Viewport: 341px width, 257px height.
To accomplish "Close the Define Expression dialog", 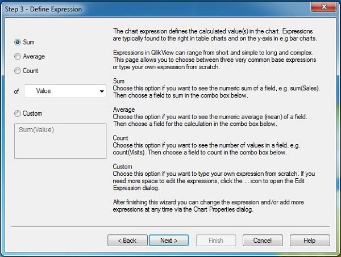I will [x=324, y=6].
